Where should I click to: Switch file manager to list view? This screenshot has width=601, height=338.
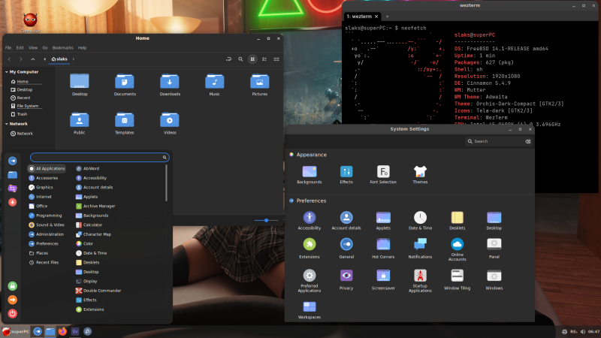tap(264, 59)
